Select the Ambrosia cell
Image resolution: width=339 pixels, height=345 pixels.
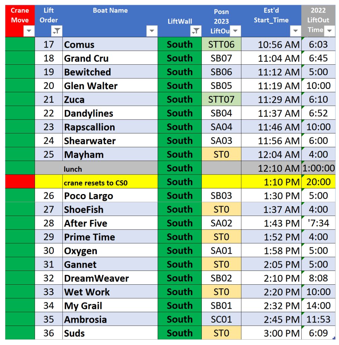click(x=110, y=319)
